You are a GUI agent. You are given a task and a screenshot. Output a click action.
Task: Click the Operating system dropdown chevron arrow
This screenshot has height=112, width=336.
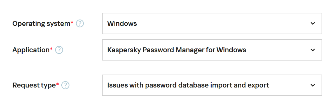[x=313, y=23]
